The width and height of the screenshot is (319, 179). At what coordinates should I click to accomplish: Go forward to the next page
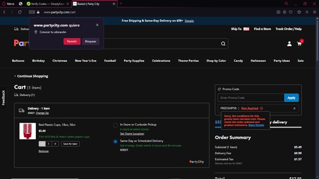tap(11, 12)
